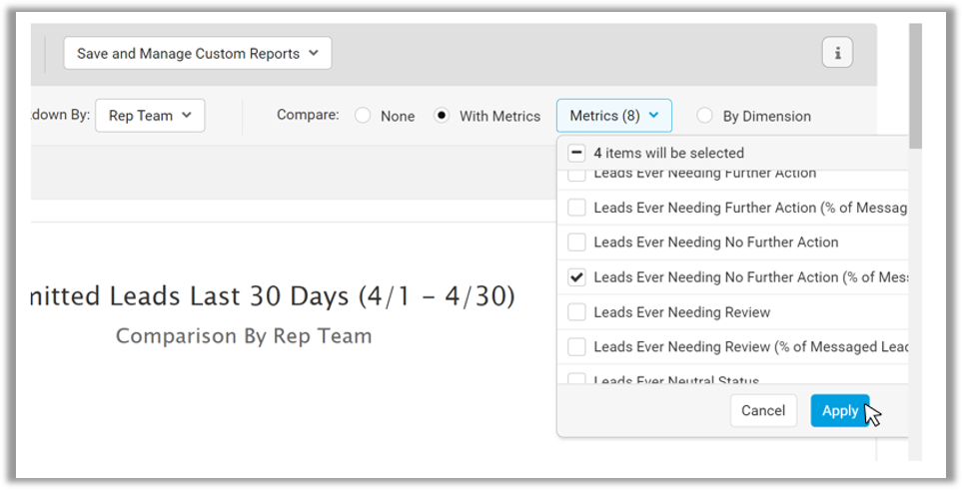
Task: Click the Comparison By Rep Team subtitle
Action: (244, 336)
